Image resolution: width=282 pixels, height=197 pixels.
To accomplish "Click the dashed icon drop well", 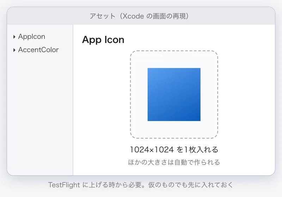I will point(174,95).
